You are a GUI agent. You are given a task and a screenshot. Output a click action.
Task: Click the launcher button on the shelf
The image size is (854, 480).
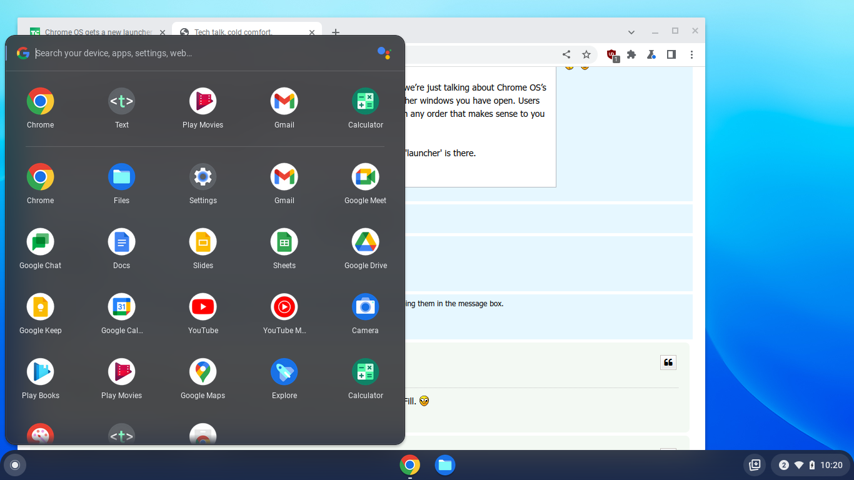(x=15, y=465)
